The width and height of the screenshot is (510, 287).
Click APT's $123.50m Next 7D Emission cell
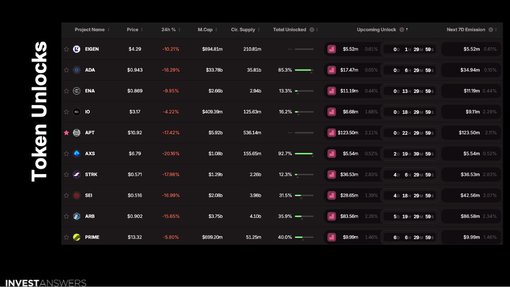(471, 133)
